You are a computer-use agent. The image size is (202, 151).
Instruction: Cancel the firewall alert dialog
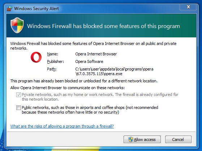[x=178, y=139]
